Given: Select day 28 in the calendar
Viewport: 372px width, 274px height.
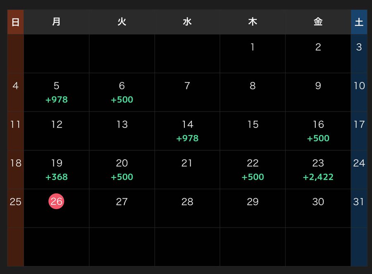Looking at the screenshot, I should click(187, 202).
